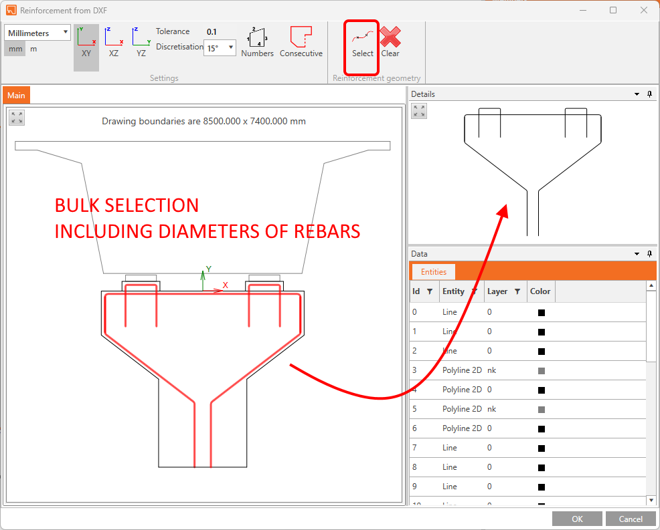Viewport: 660px width, 530px height.
Task: Click the black color swatch of row 9
Action: 542,487
